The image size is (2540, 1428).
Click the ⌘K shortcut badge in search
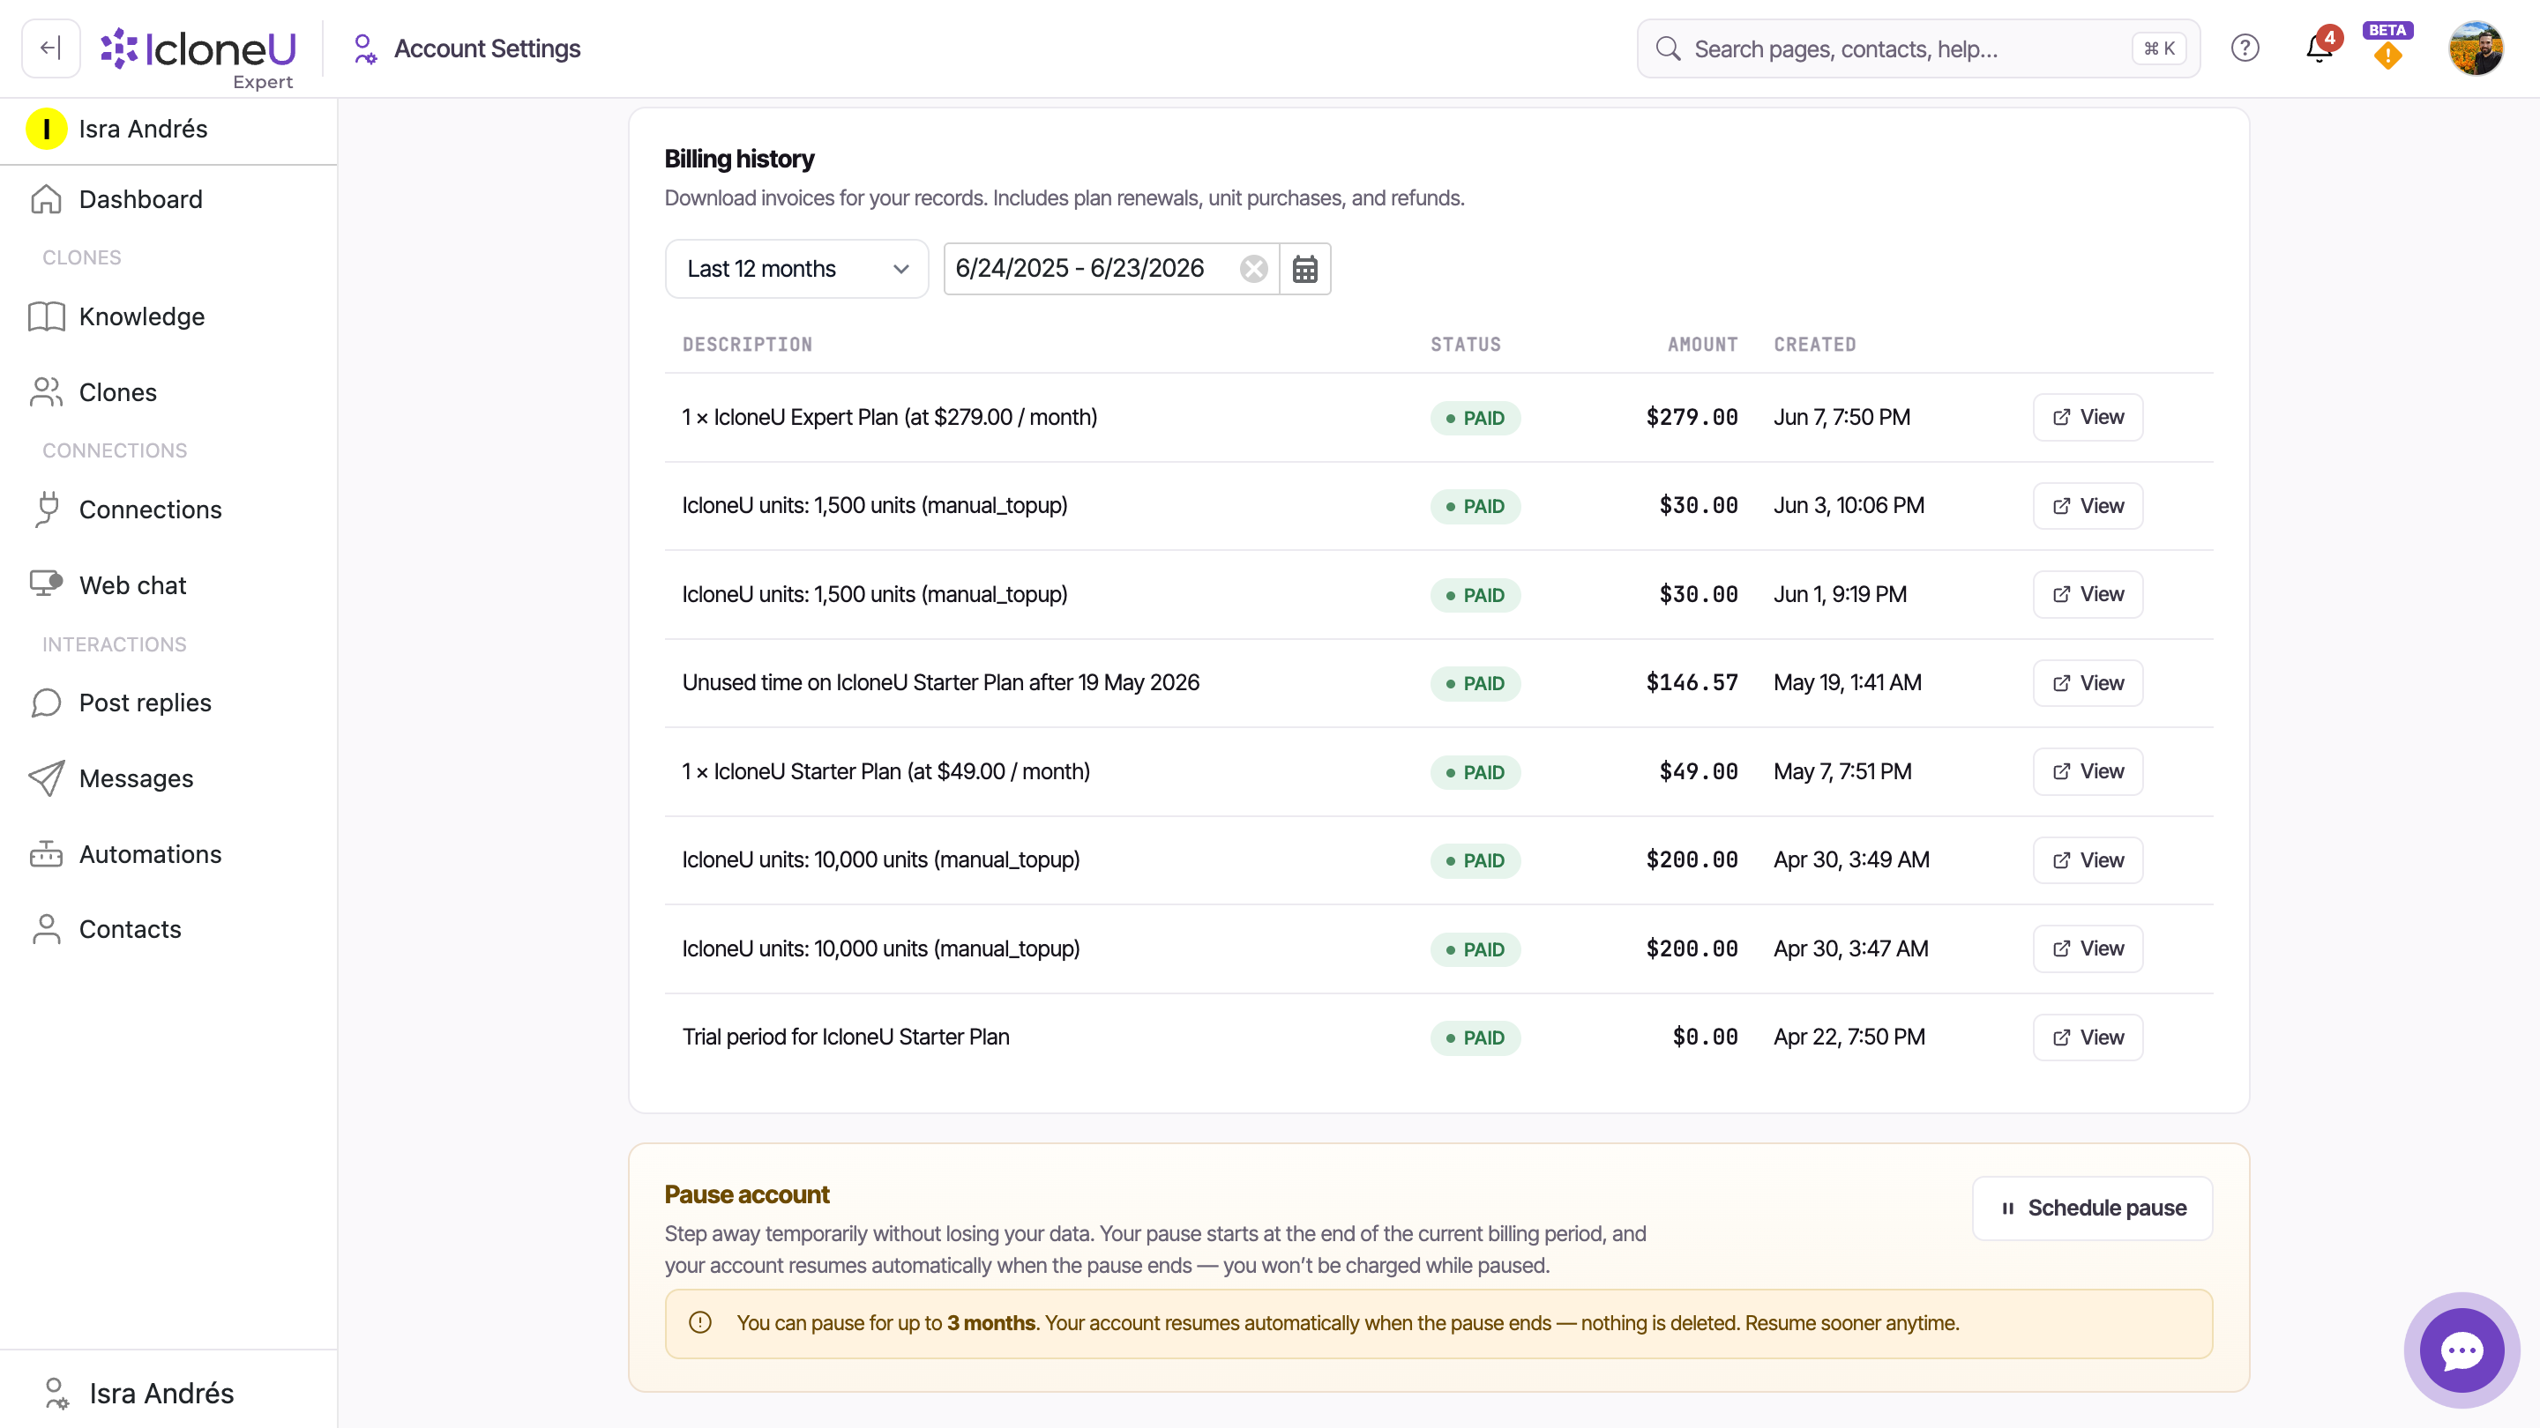2158,48
